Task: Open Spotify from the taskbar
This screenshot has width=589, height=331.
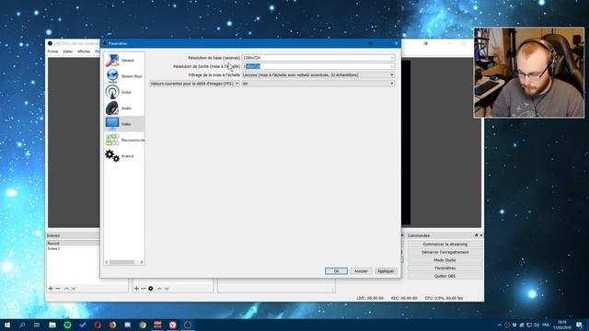Action: point(67,325)
